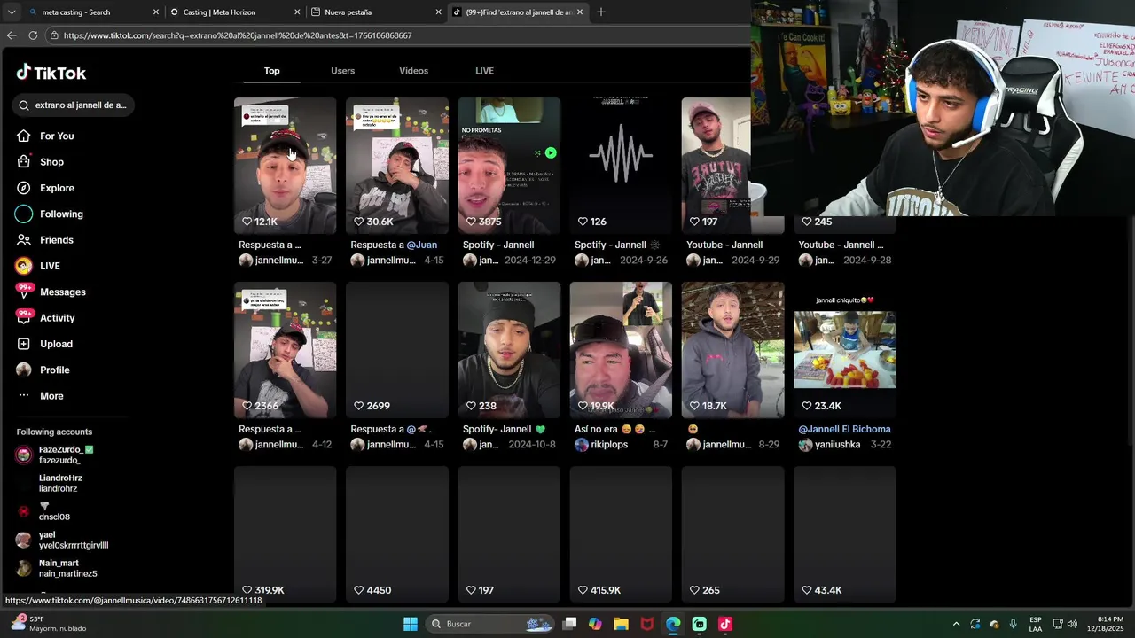Open File Explorer from taskbar
1135x638 pixels.
[621, 624]
